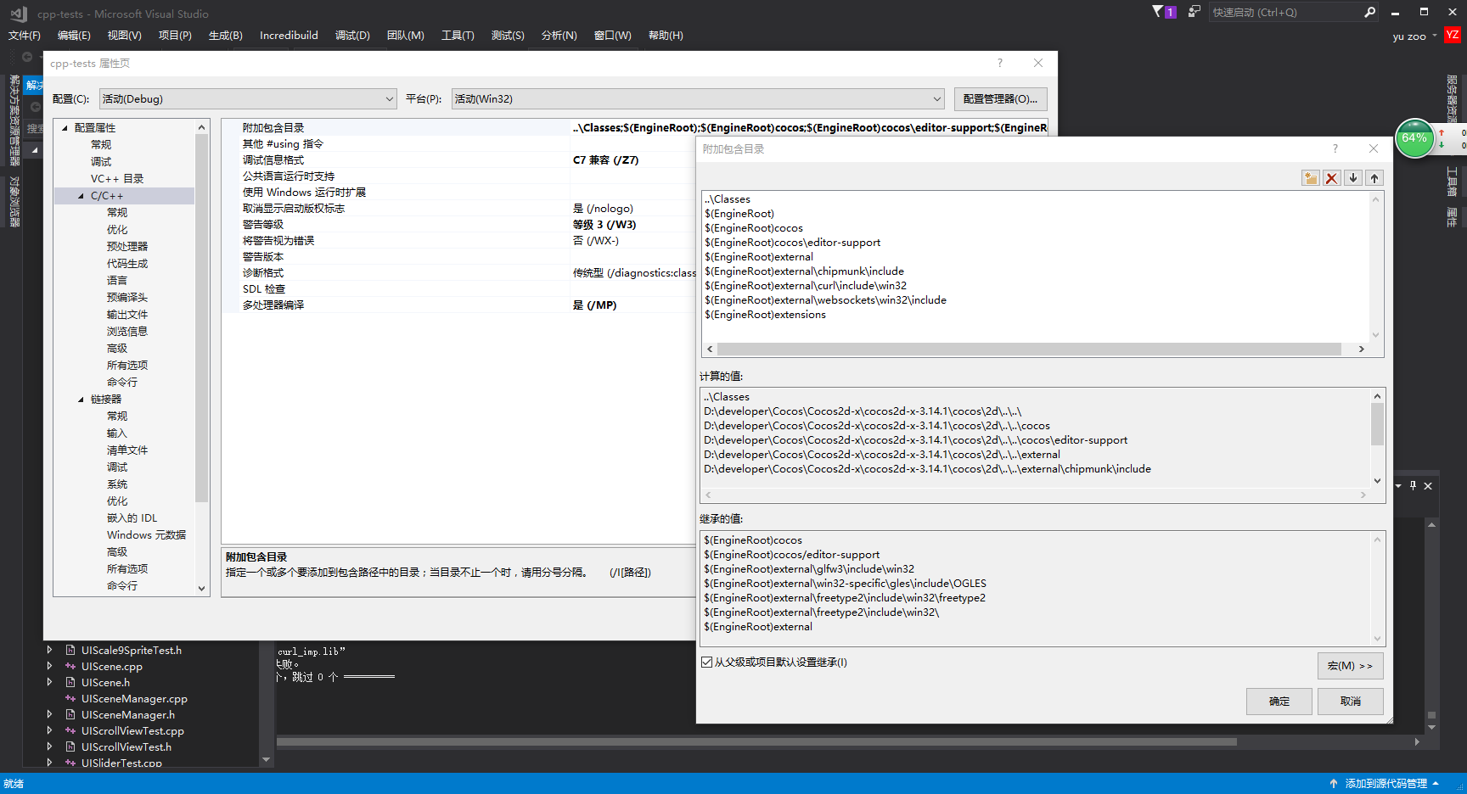
Task: Select 预处理器 in the property tree
Action: tap(127, 247)
